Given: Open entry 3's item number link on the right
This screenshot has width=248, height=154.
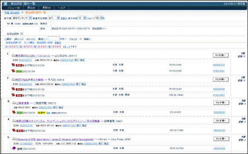Looking at the screenshot, I should tap(219, 112).
